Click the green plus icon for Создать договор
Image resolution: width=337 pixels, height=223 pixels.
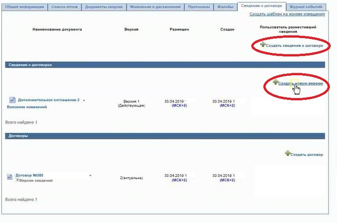[287, 153]
